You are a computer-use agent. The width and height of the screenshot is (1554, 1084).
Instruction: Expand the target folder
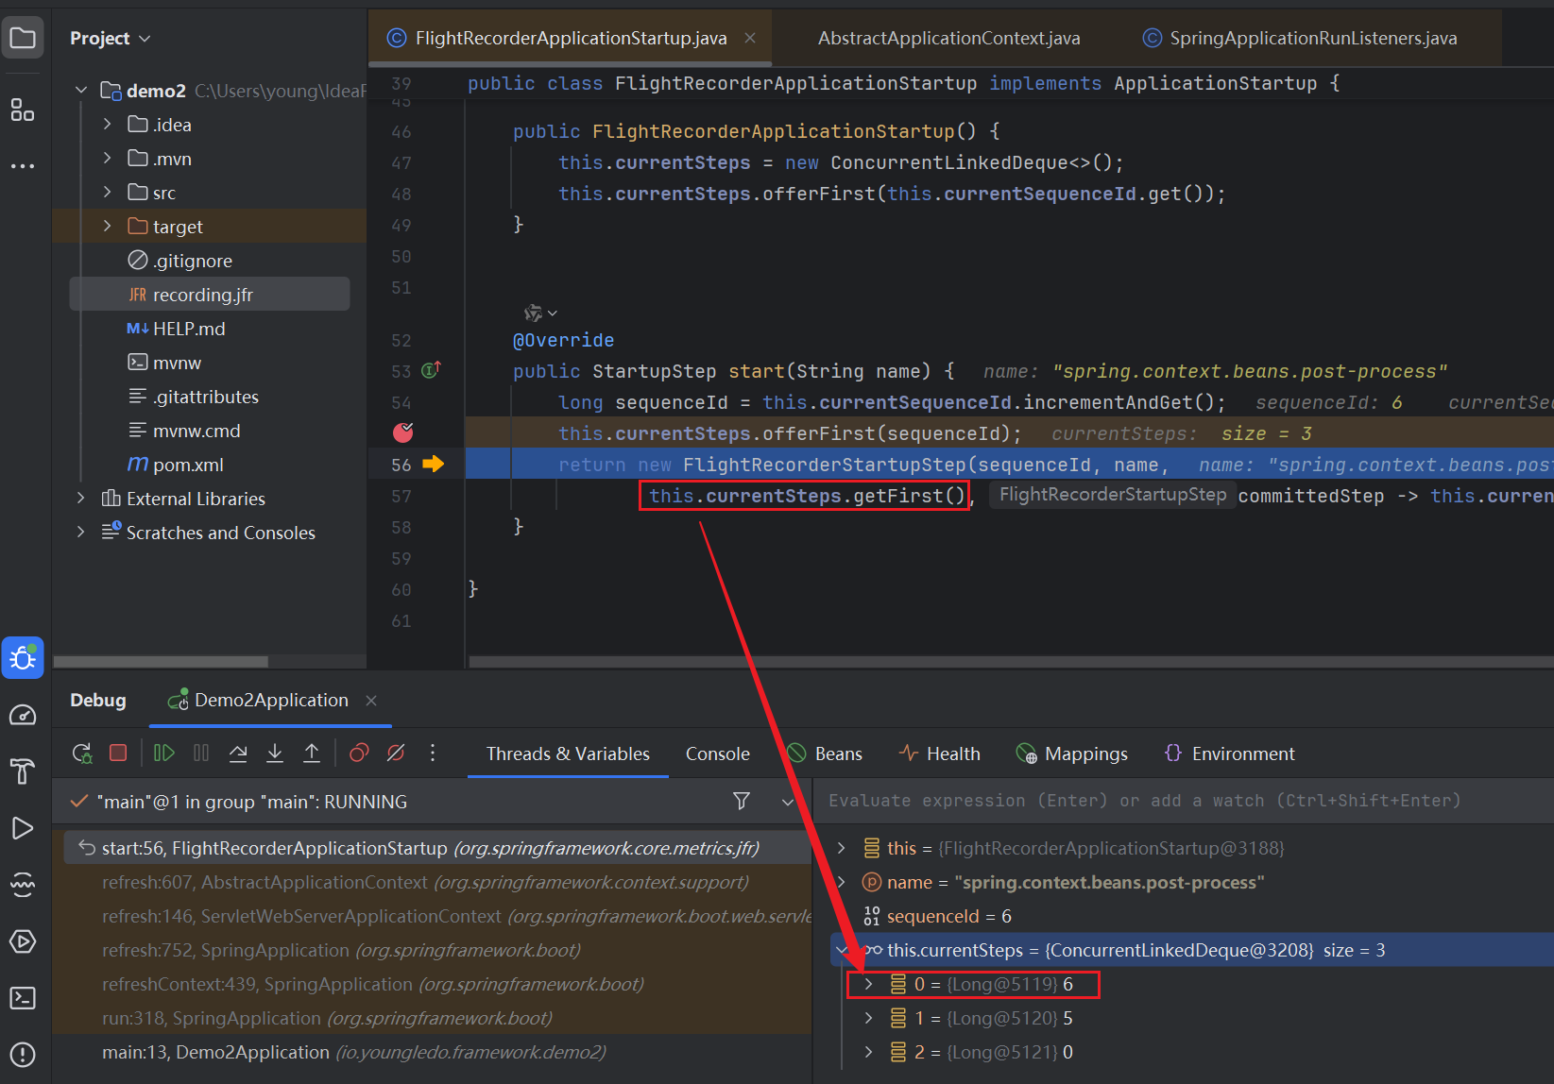tap(107, 226)
